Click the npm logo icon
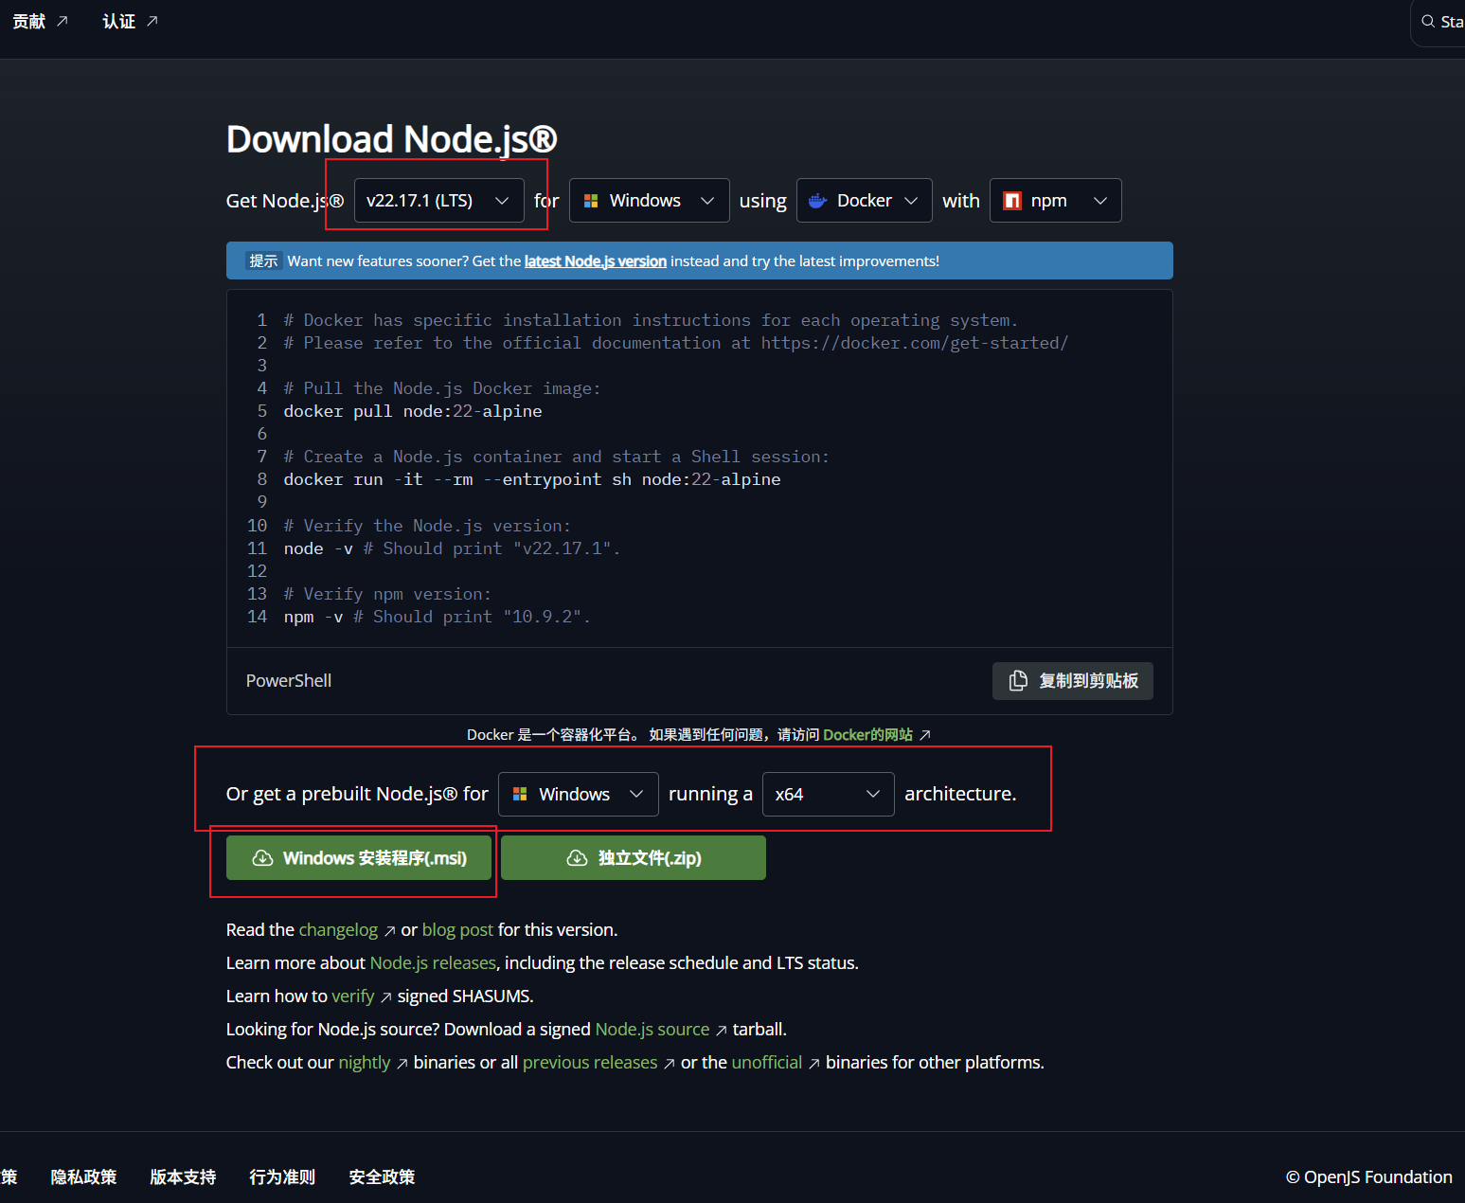This screenshot has width=1465, height=1203. tap(1012, 201)
